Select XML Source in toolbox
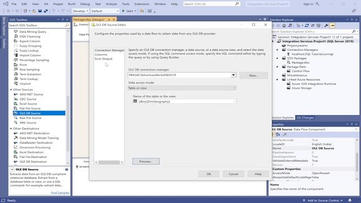361x203 pixels. pyautogui.click(x=28, y=123)
